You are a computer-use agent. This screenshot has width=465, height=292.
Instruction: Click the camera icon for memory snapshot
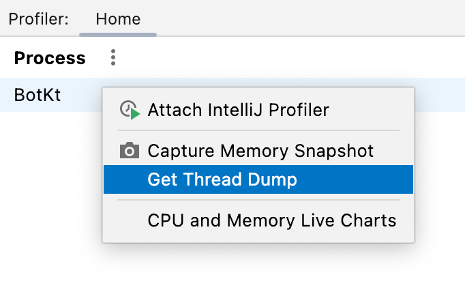pyautogui.click(x=130, y=151)
